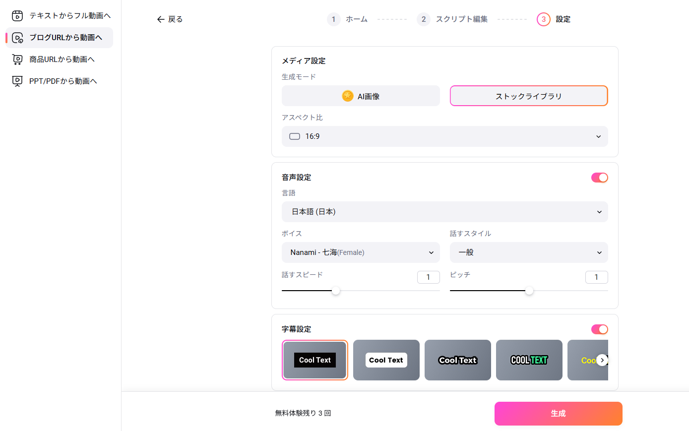
Task: Go to step 2 スクリプト編集
Action: [x=452, y=19]
